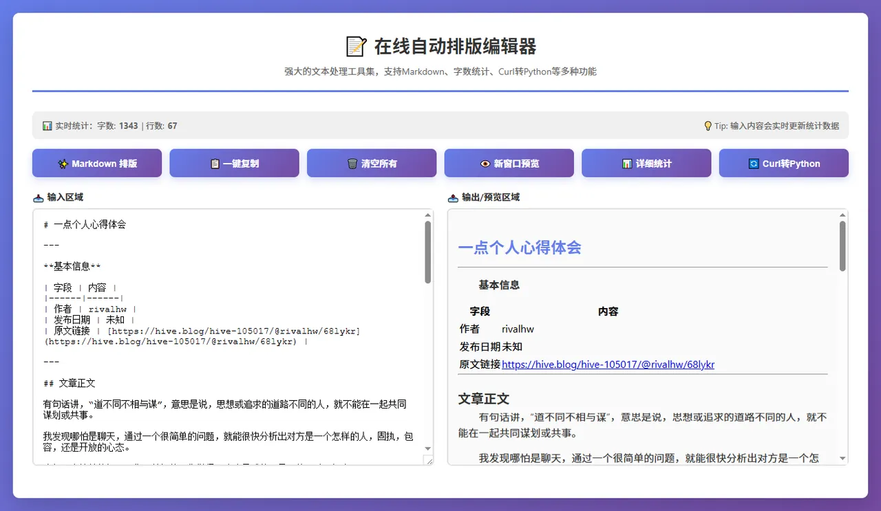Click the 未知 cell in the preview table
This screenshot has height=511, width=881.
point(512,347)
